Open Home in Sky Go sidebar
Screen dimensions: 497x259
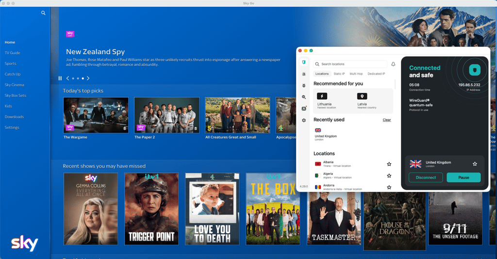[10, 42]
